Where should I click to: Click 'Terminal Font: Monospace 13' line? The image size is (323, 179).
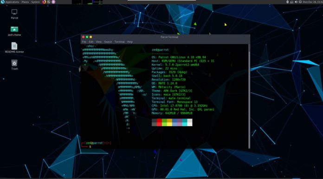point(174,102)
